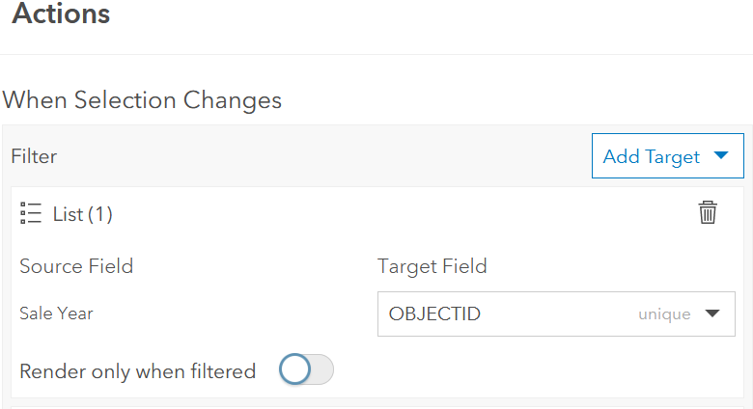Click the Render only when filtered label
The height and width of the screenshot is (409, 753).
click(x=137, y=370)
